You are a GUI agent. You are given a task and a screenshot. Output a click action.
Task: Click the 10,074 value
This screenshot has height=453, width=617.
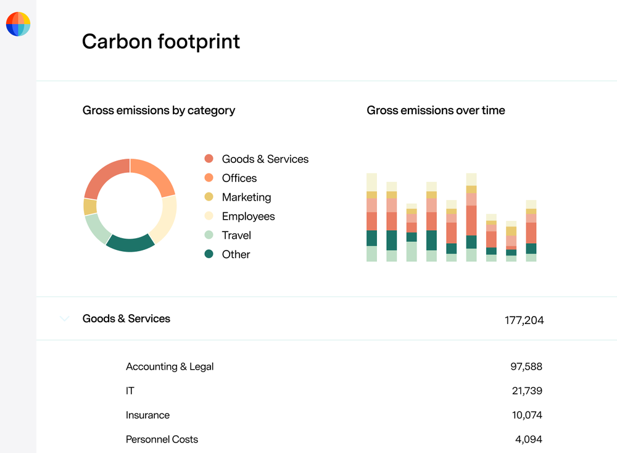[x=527, y=415]
